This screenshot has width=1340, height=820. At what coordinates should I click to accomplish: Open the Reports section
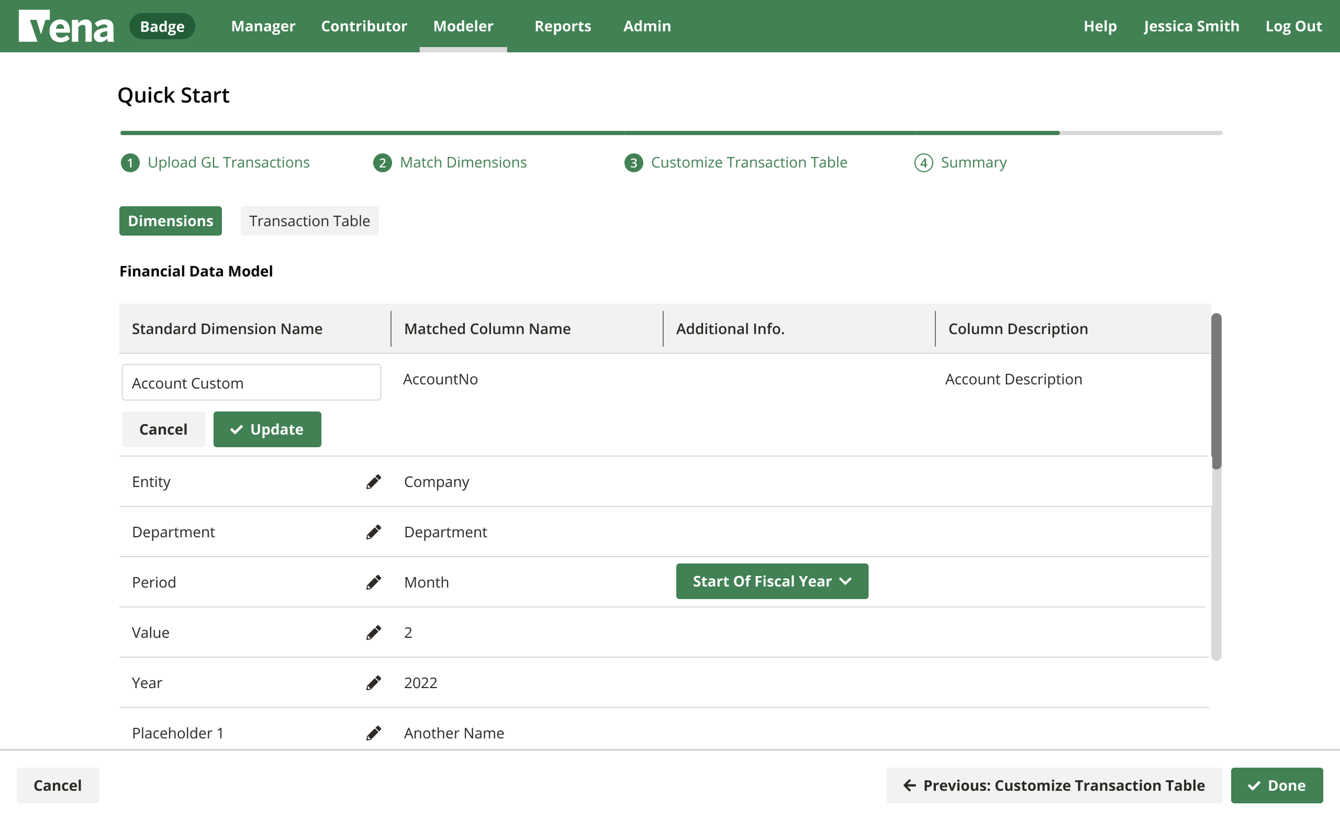pyautogui.click(x=563, y=26)
